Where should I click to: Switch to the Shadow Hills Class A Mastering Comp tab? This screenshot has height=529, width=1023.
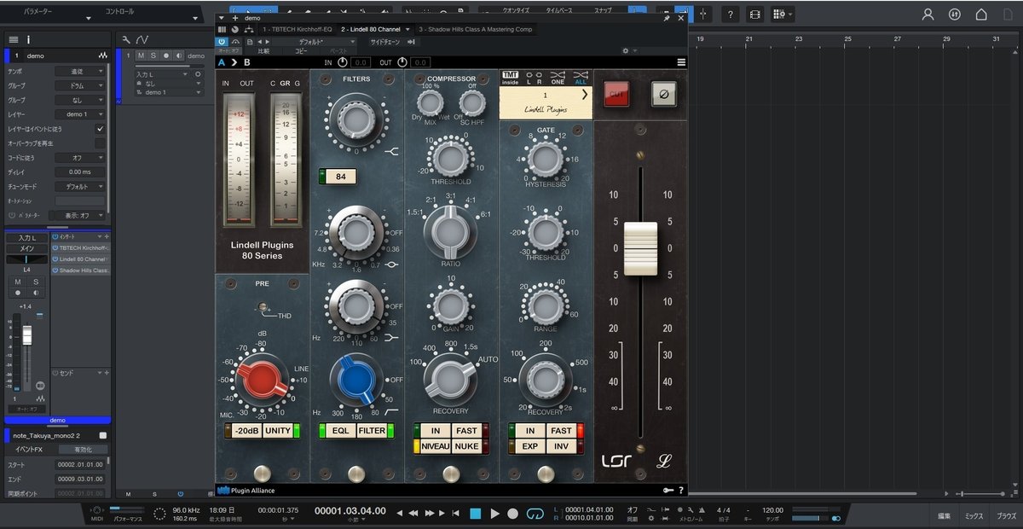point(476,28)
